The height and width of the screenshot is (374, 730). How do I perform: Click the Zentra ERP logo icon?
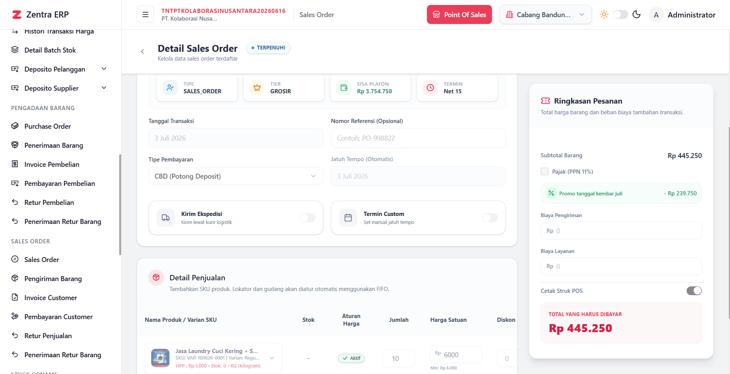pyautogui.click(x=17, y=14)
